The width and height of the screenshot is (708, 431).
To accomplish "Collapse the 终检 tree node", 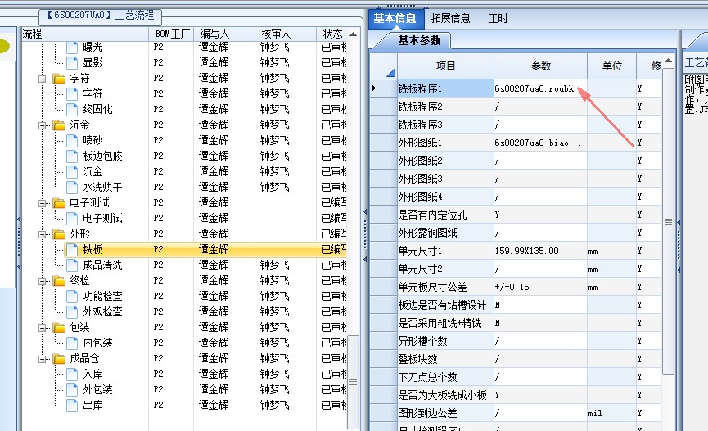I will click(43, 281).
